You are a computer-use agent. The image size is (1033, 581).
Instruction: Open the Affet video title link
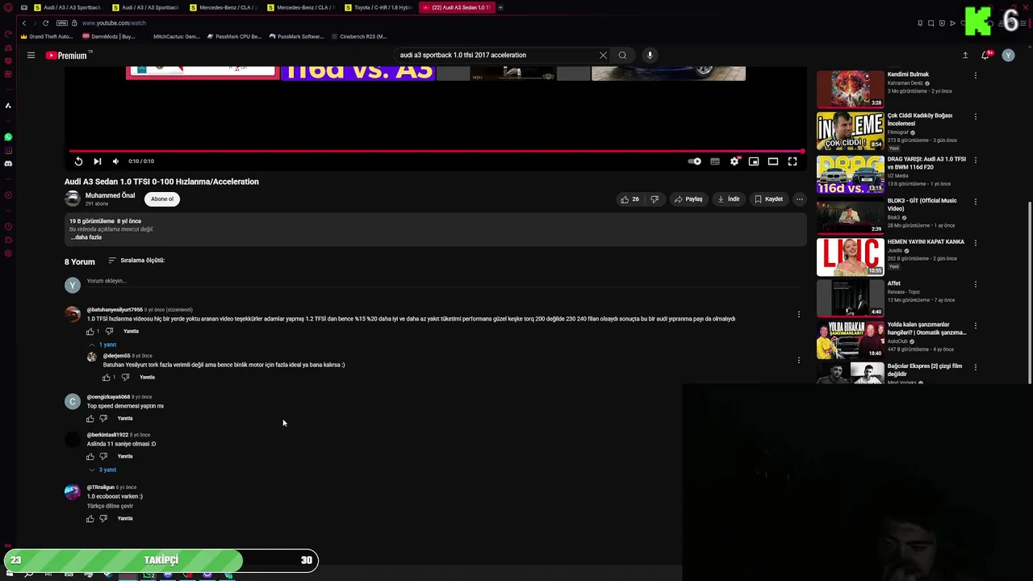point(893,283)
